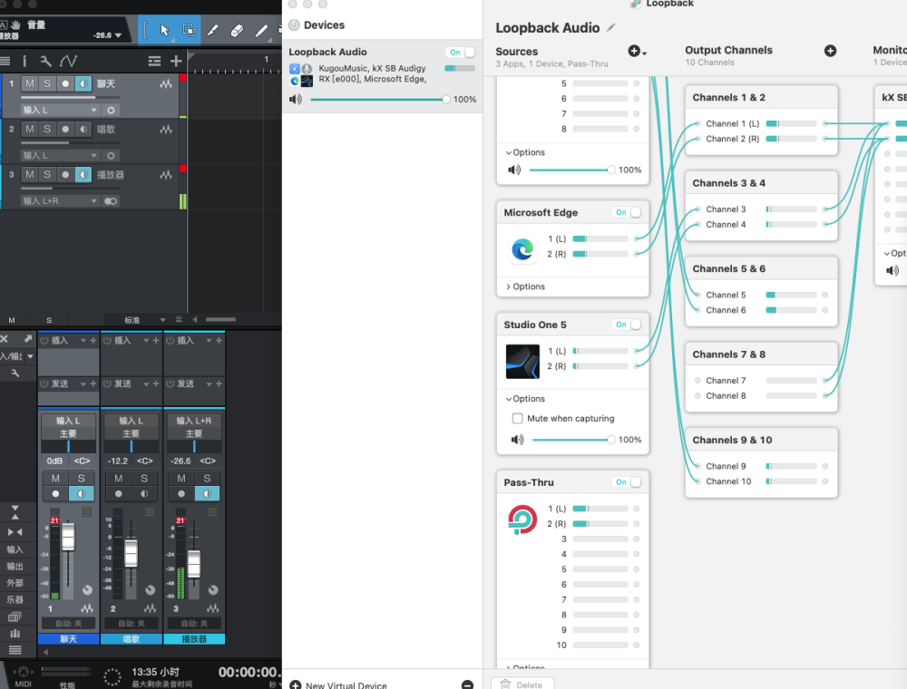This screenshot has width=907, height=689.
Task: Click the Studio One 5 app icon in Sources
Action: tap(522, 361)
